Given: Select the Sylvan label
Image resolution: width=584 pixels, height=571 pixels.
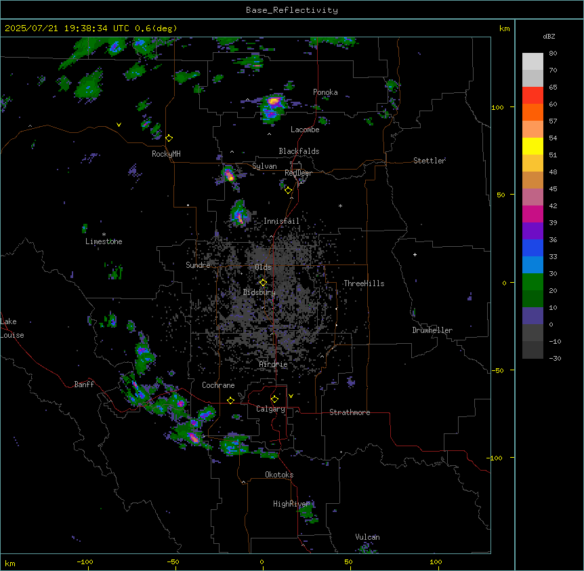Looking at the screenshot, I should point(264,166).
